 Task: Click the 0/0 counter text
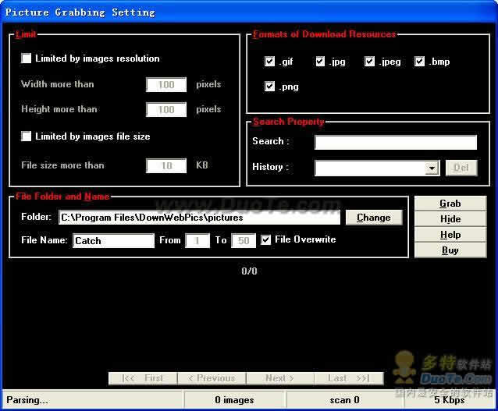[x=249, y=271]
